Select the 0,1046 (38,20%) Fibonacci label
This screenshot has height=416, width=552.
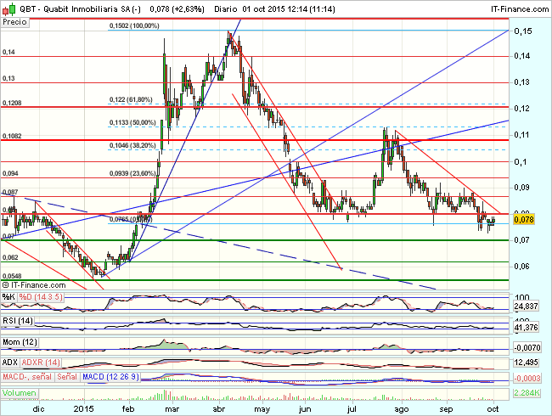(132, 145)
